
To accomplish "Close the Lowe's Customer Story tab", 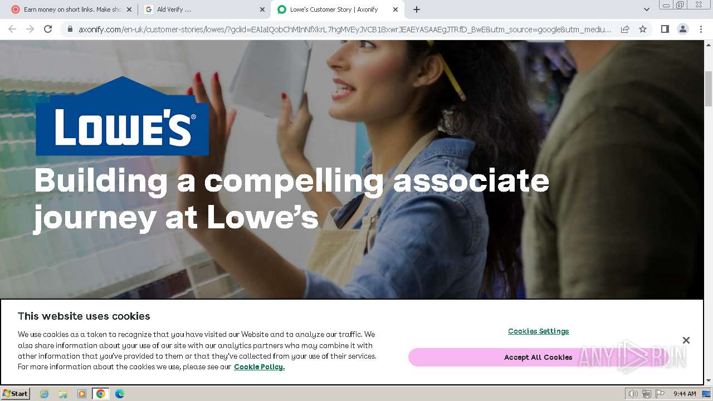I will pos(395,9).
